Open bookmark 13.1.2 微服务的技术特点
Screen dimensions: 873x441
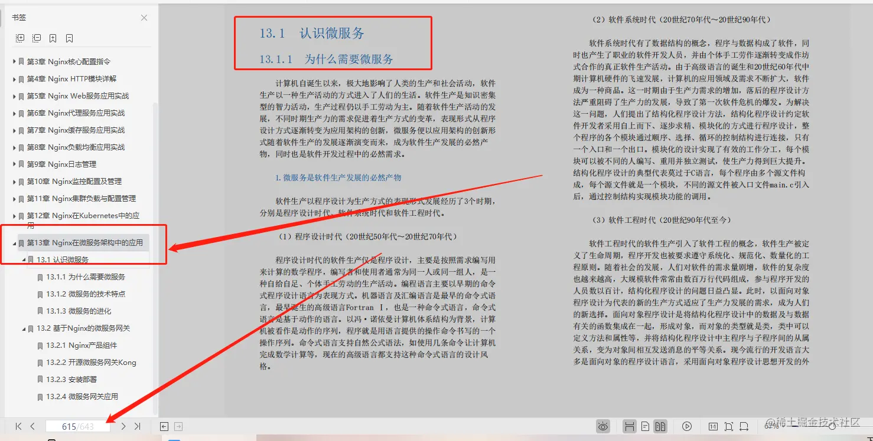coord(86,294)
